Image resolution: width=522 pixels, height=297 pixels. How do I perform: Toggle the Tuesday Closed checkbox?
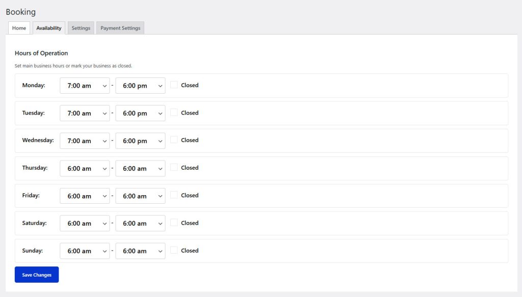click(x=174, y=113)
